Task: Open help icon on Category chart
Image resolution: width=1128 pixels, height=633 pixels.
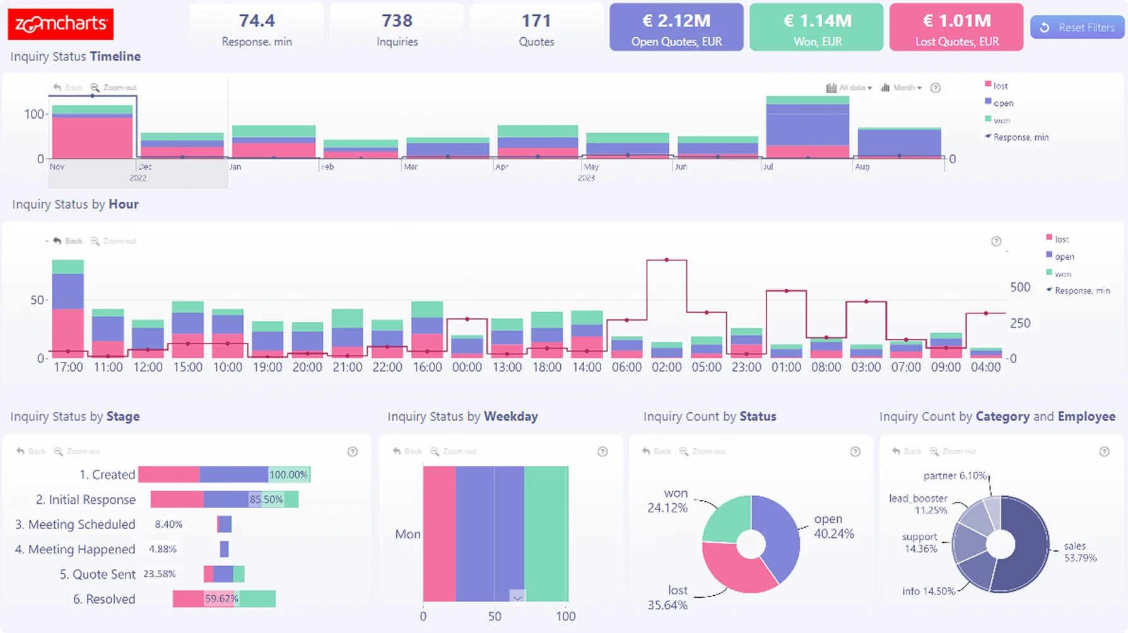Action: tap(1104, 451)
